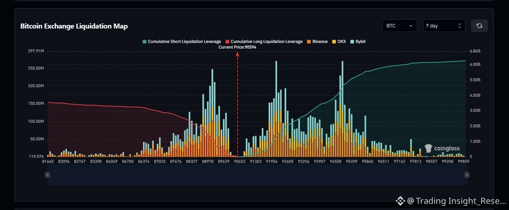Click the middle of the range slider track
This screenshot has width=509, height=210.
257,175
